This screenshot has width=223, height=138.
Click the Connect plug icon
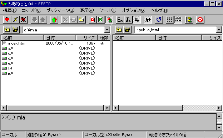tap(7, 20)
